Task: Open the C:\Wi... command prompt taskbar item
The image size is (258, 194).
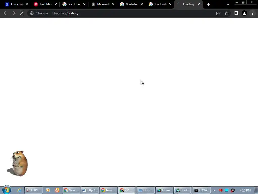Action: [x=202, y=190]
